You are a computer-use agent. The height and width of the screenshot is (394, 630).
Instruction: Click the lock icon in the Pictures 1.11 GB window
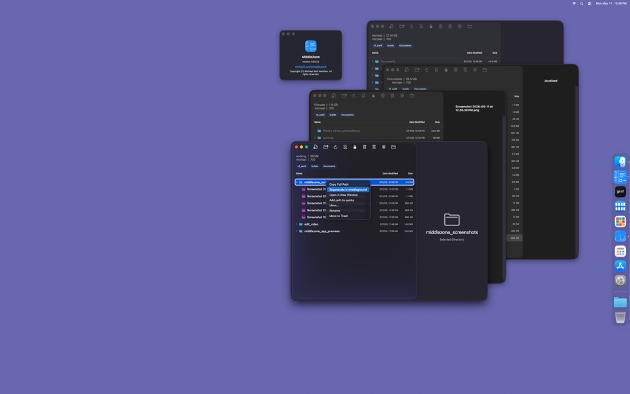[373, 96]
